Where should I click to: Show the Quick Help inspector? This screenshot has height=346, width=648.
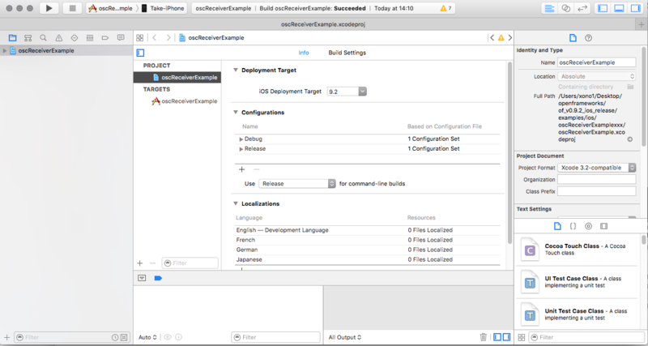click(x=589, y=38)
